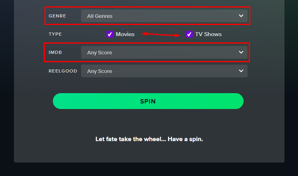Click the 'Any Score' text beside REELGOOD
298x176 pixels.
(100, 71)
